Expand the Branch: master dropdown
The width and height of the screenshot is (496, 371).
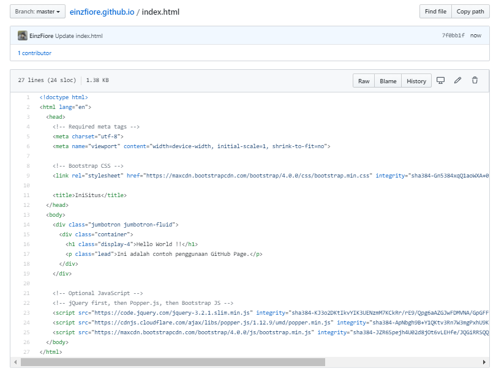38,12
